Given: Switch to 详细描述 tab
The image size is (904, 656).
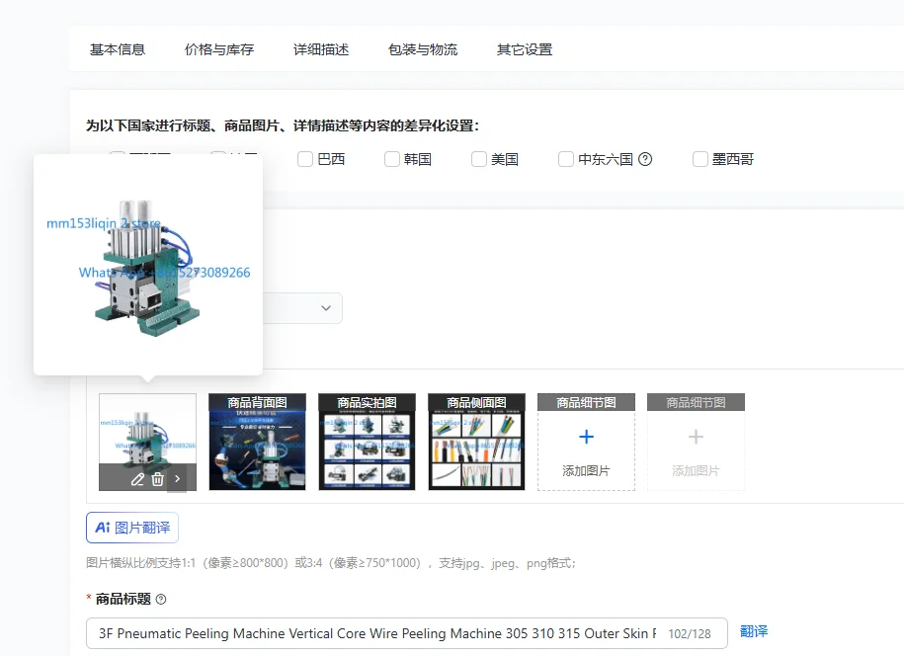Looking at the screenshot, I should [x=321, y=49].
